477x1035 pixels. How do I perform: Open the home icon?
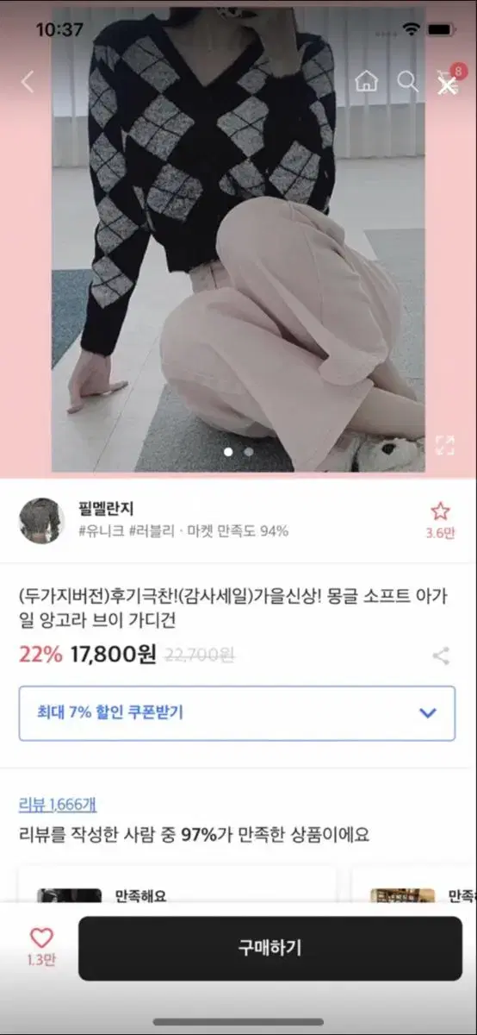[x=367, y=82]
